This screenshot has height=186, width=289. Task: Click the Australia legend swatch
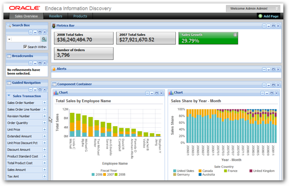pos(200,174)
